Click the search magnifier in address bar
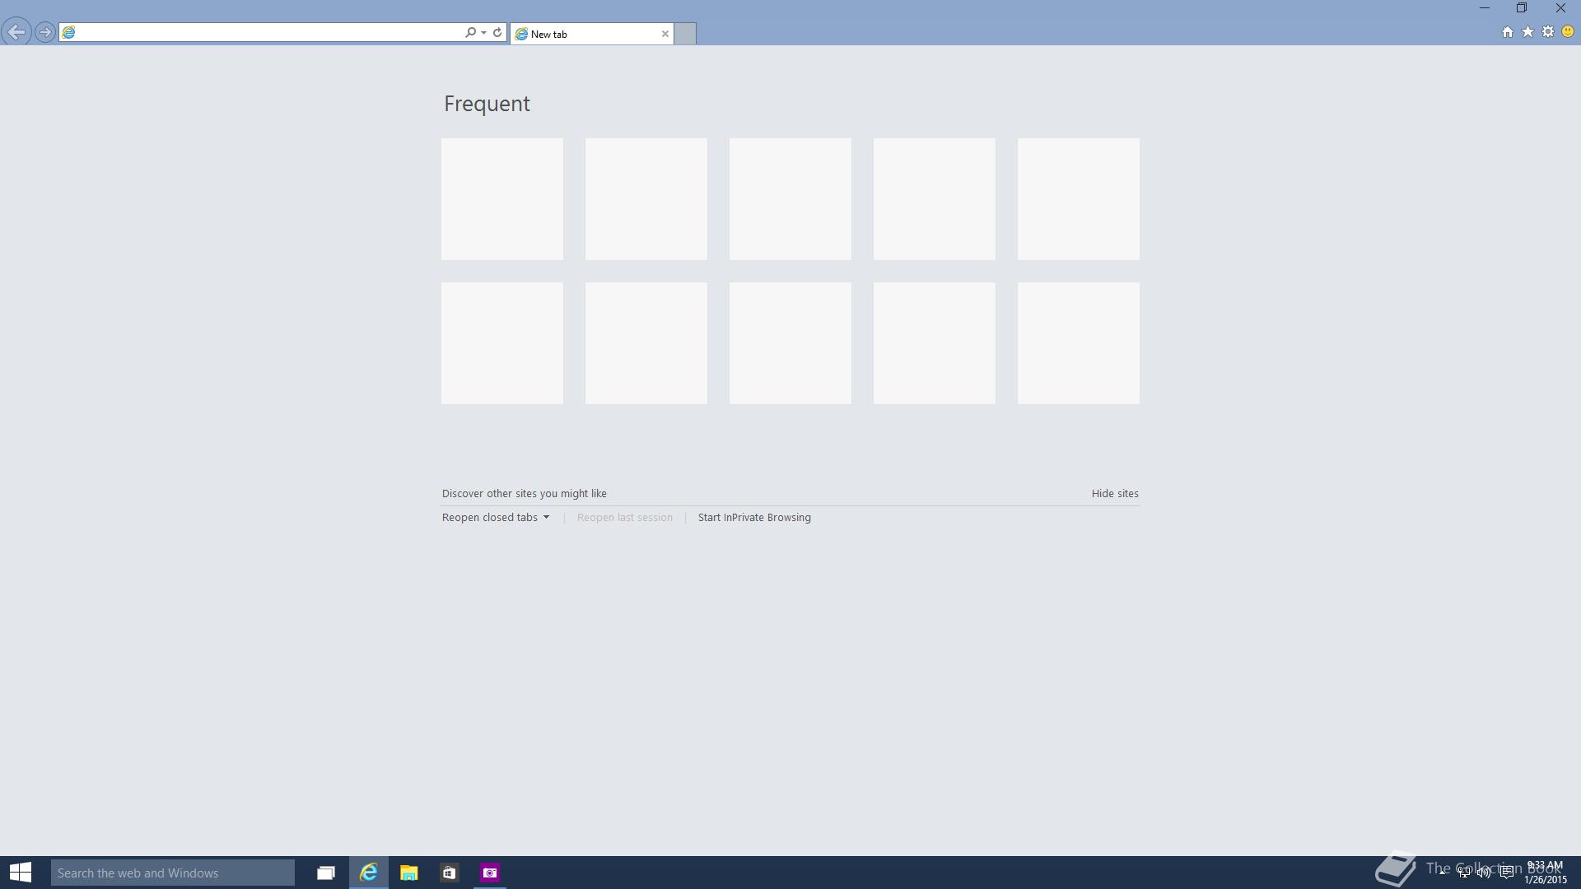The height and width of the screenshot is (889, 1581). 470,32
